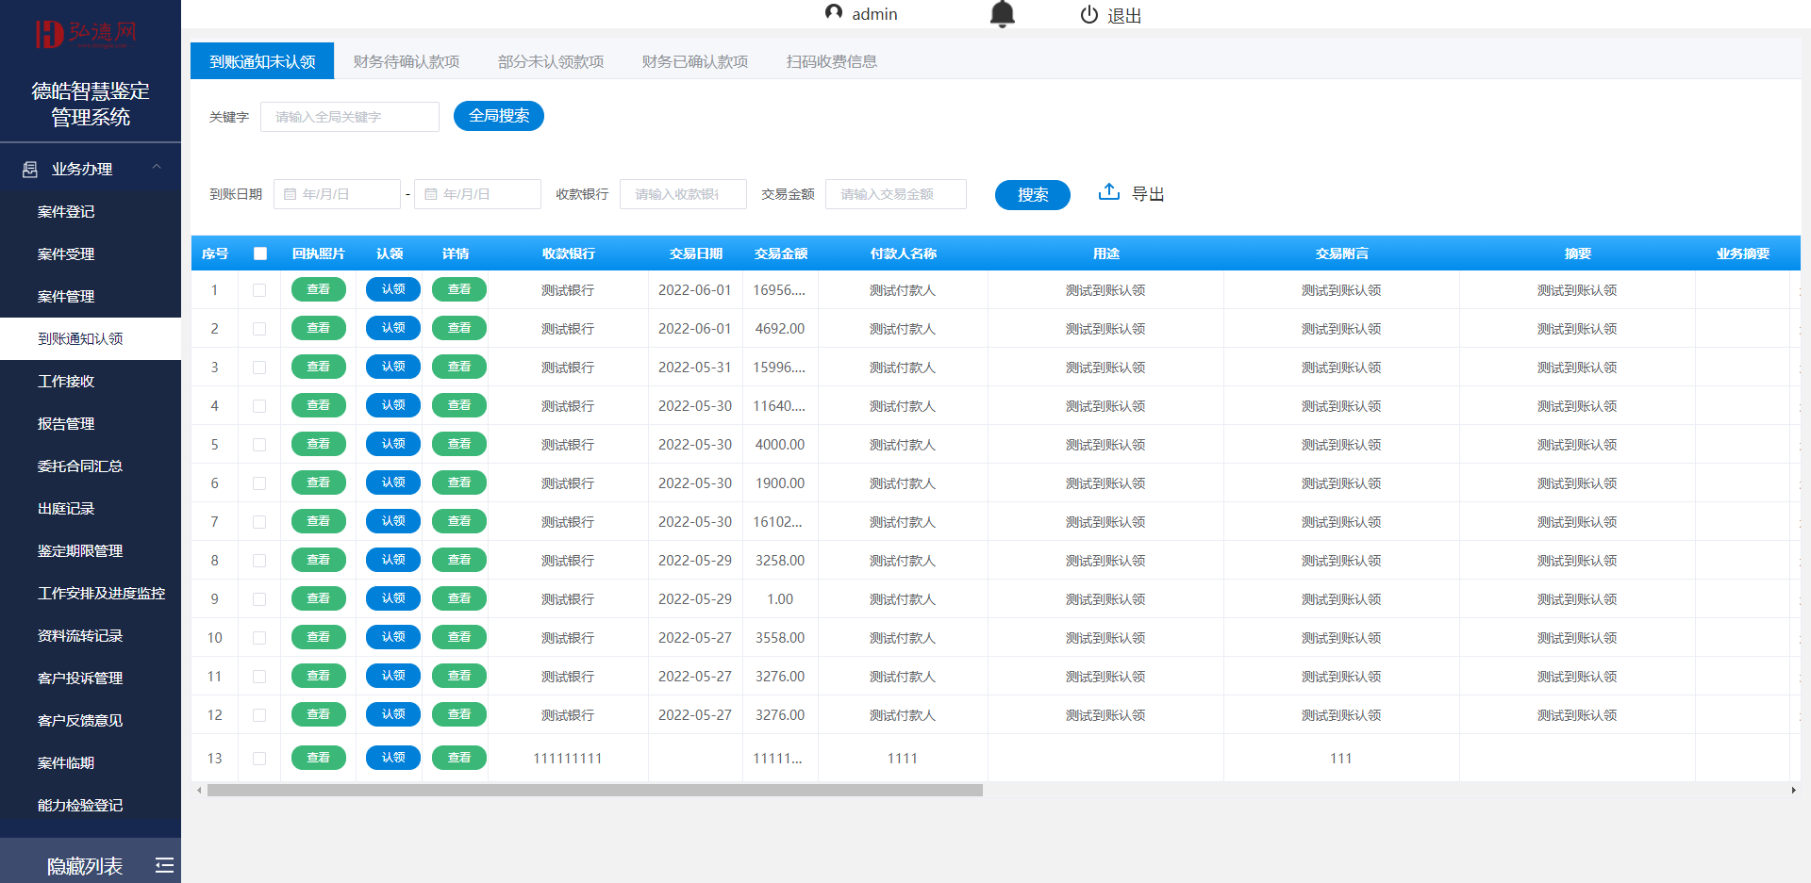This screenshot has width=1811, height=883.
Task: Click the power logout icon
Action: click(1089, 14)
